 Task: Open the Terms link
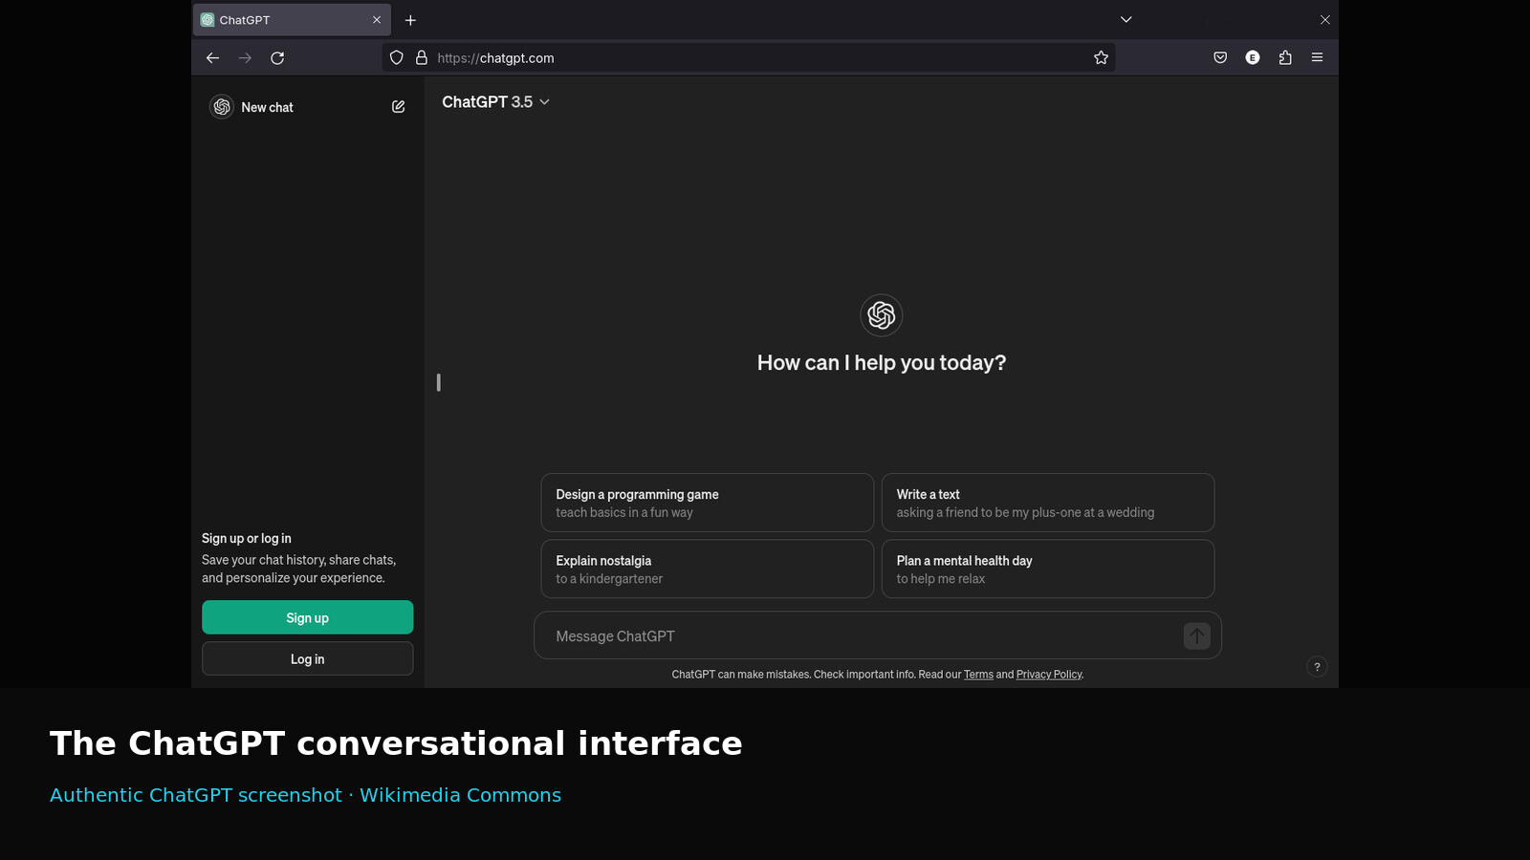tap(978, 675)
